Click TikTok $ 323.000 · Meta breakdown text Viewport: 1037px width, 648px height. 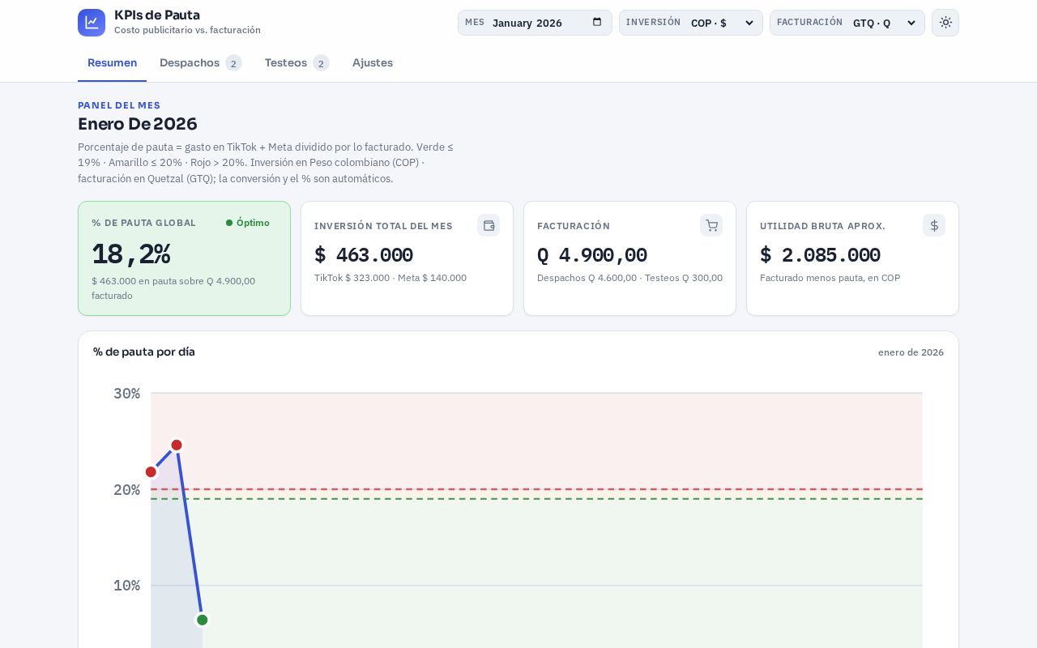point(390,278)
